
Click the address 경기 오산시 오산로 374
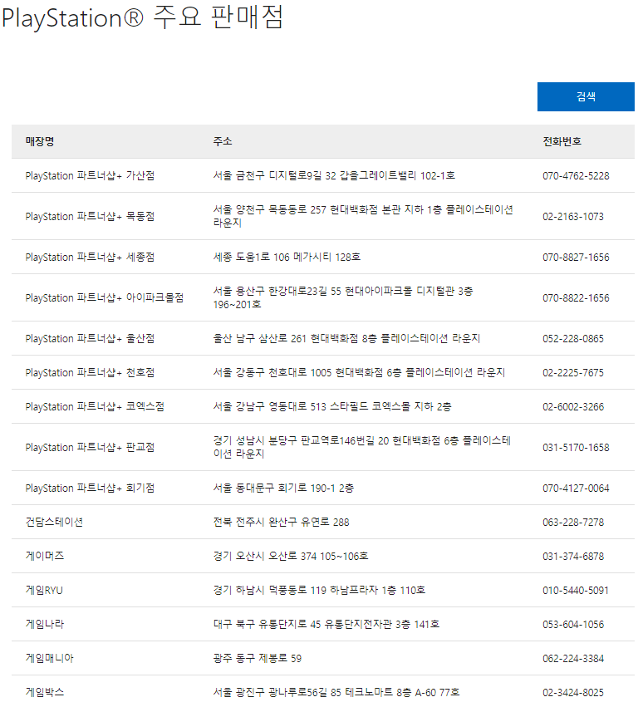(291, 556)
